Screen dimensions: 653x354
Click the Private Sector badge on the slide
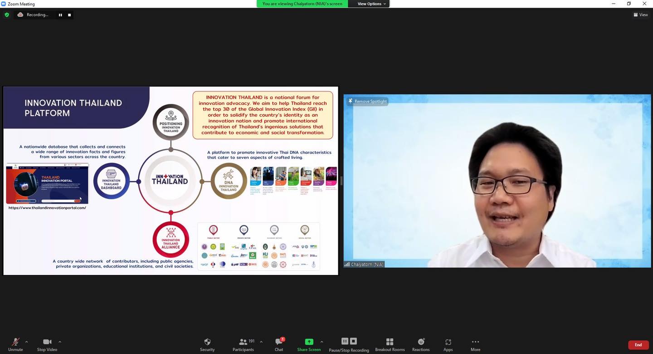pyautogui.click(x=244, y=232)
